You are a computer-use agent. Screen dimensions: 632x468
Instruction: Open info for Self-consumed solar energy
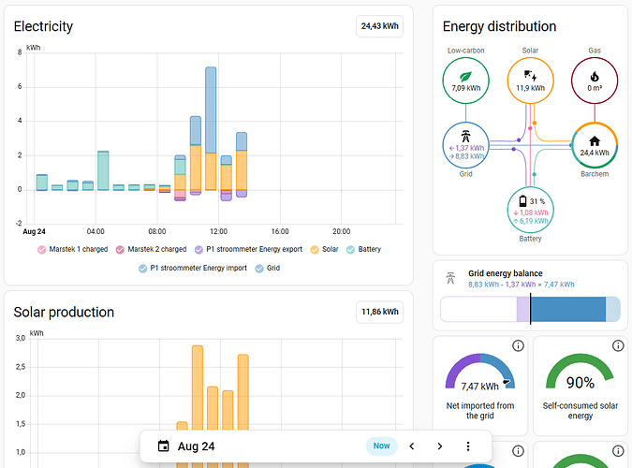[618, 346]
